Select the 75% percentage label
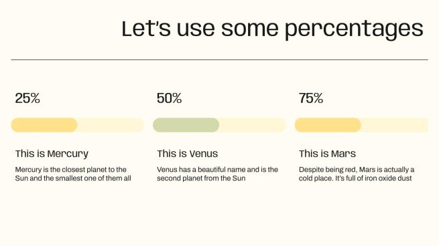 pos(311,98)
